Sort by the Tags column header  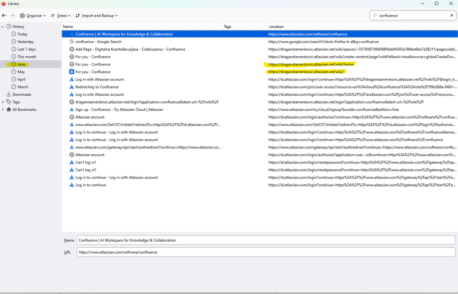click(245, 27)
